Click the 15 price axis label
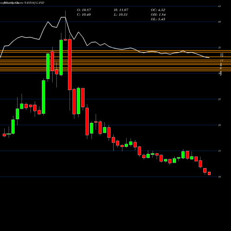Image resolution: width=231 pixels, height=231 pixels. point(219,151)
